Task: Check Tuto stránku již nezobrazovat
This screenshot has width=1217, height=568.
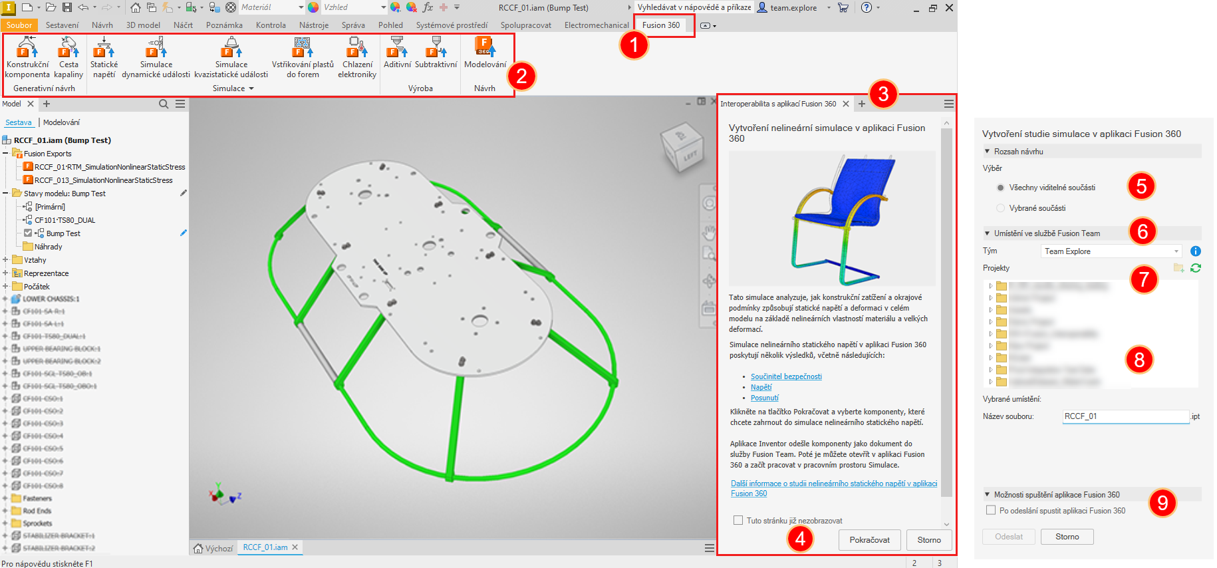Action: click(x=738, y=520)
